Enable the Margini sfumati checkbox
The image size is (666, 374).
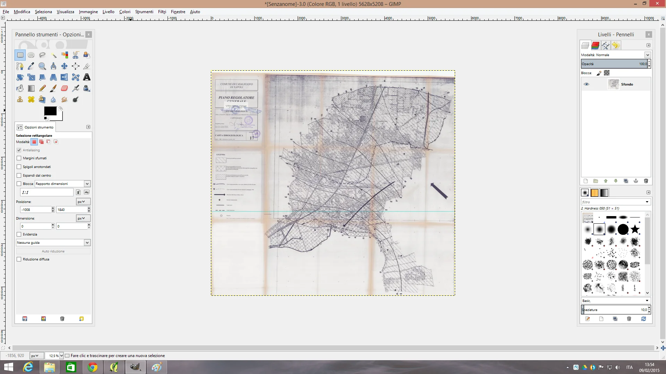[x=19, y=158]
